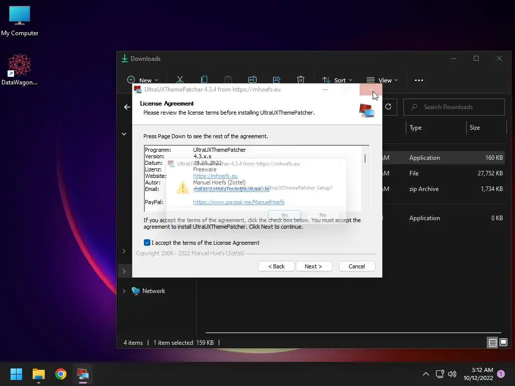Click the Paste icon in Downloads toolbar

click(228, 80)
